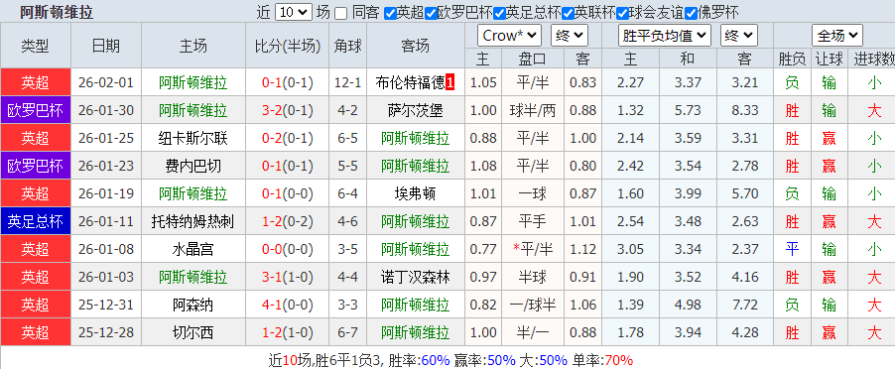Click handicap 平手 cell

click(x=533, y=221)
